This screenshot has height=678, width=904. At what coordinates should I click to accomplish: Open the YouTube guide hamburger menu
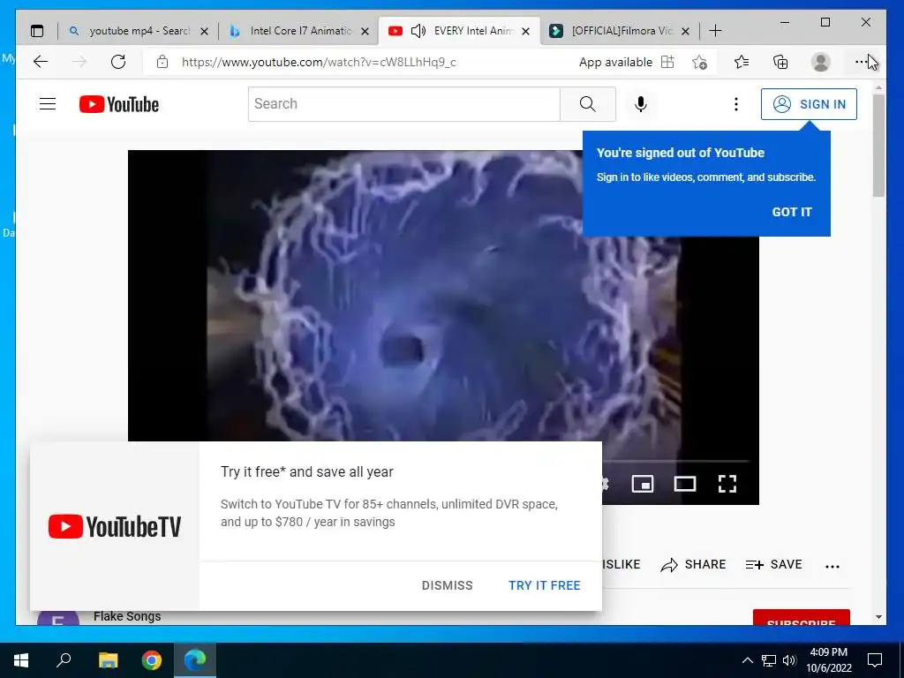[48, 104]
